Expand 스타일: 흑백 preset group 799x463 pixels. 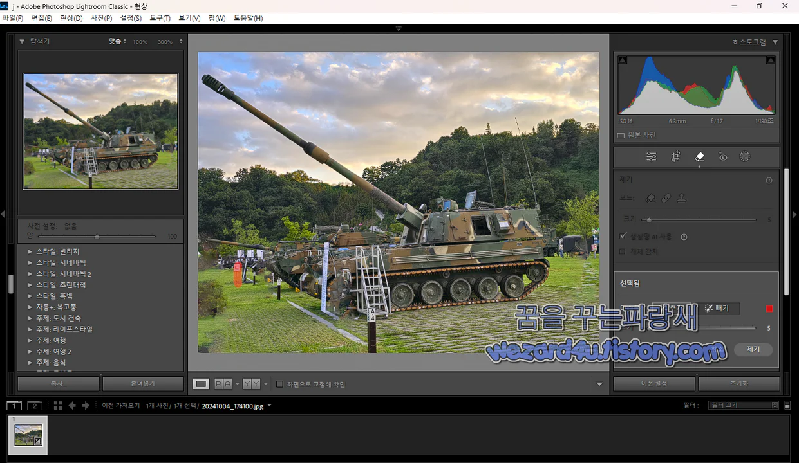click(x=30, y=296)
